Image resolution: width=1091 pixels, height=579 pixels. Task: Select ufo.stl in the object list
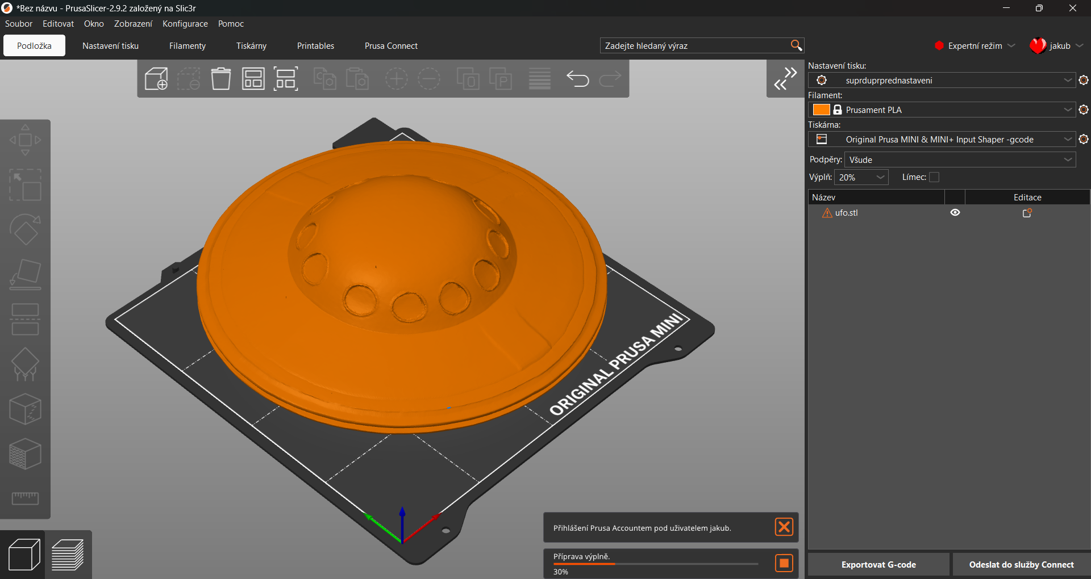(846, 213)
